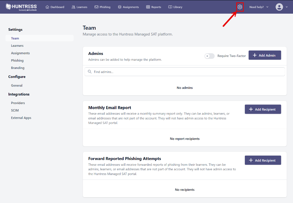Open Branding settings in the sidebar

[18, 68]
